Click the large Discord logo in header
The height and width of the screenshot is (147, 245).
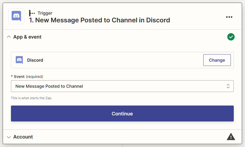pos(16,16)
